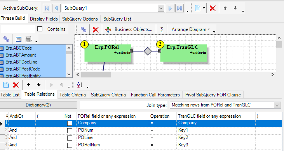Viewport: 284px width, 151px height.
Task: Move relation row up
Action: pyautogui.click(x=28, y=85)
